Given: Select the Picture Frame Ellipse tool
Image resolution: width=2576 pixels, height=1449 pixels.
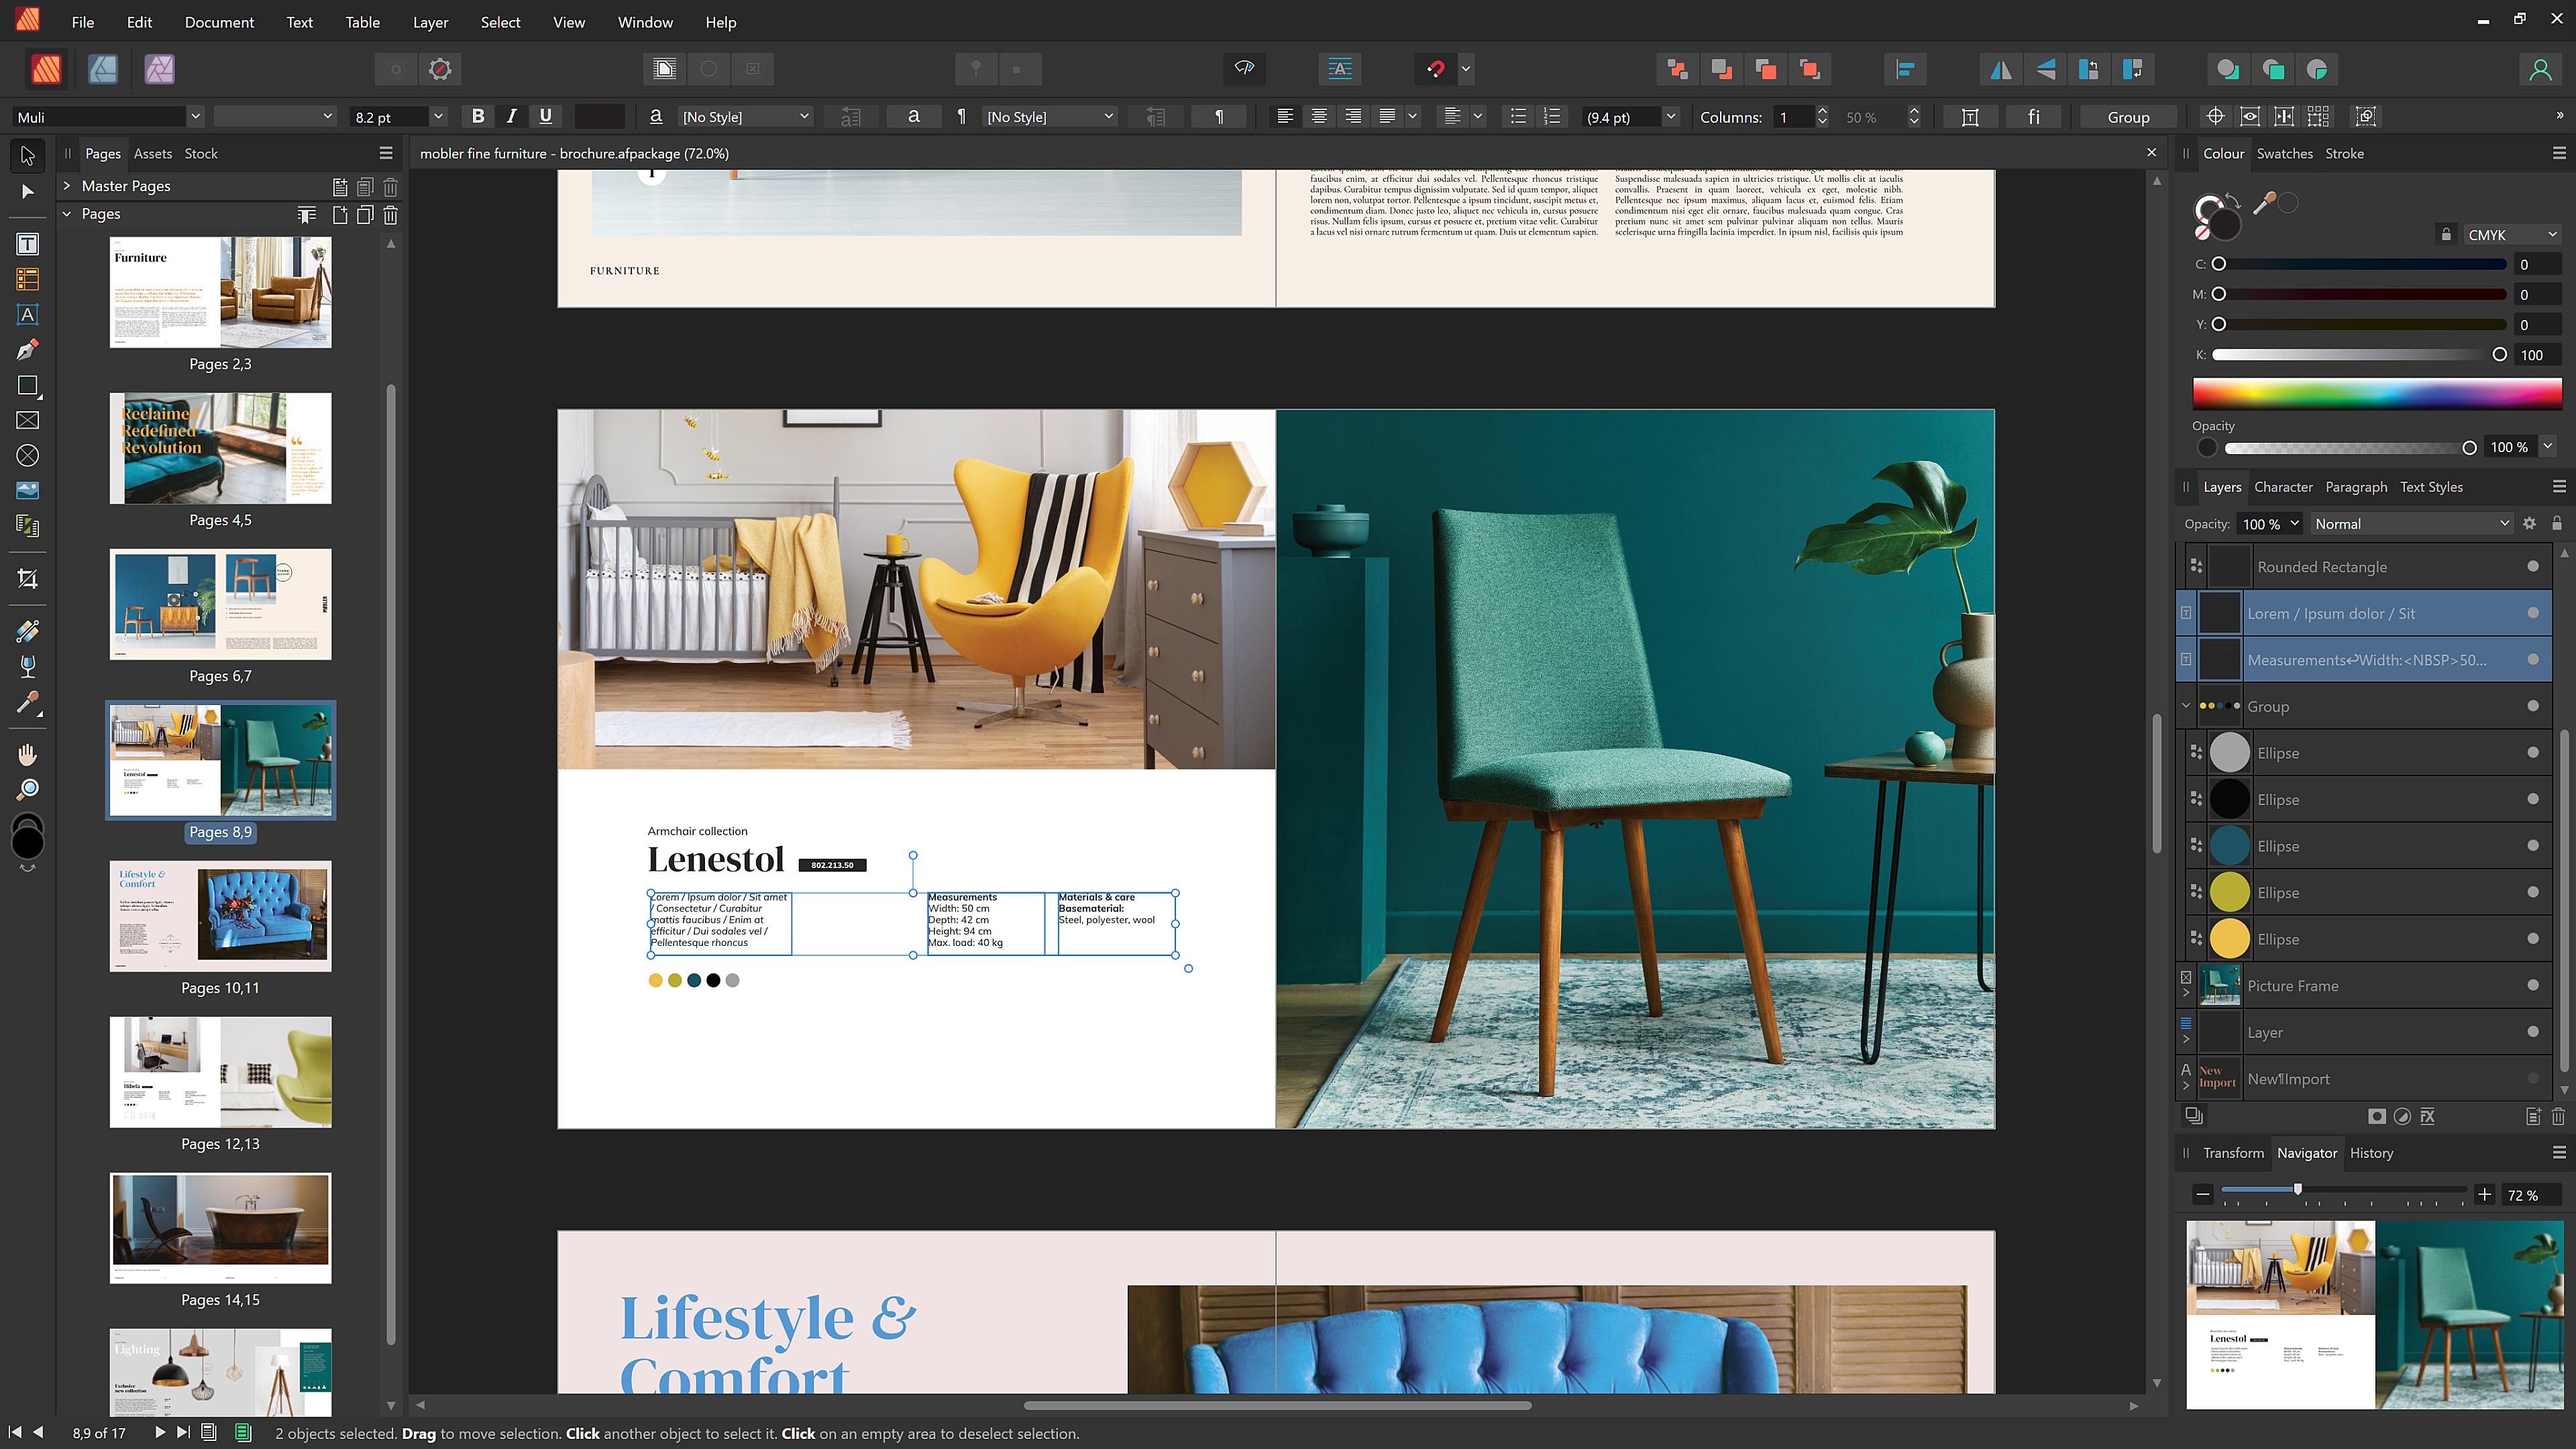Looking at the screenshot, I should [27, 455].
